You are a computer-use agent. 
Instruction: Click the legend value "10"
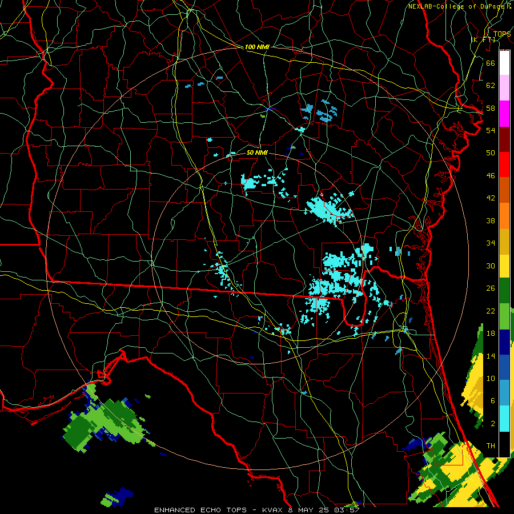pyautogui.click(x=491, y=379)
